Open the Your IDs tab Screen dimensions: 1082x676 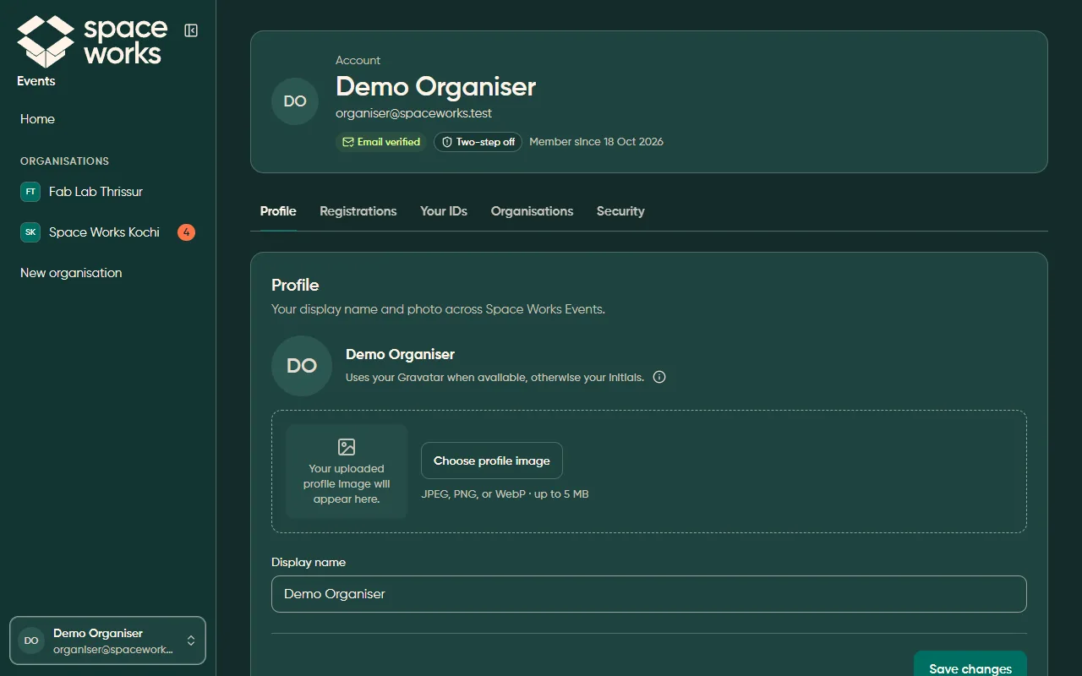[x=444, y=211]
